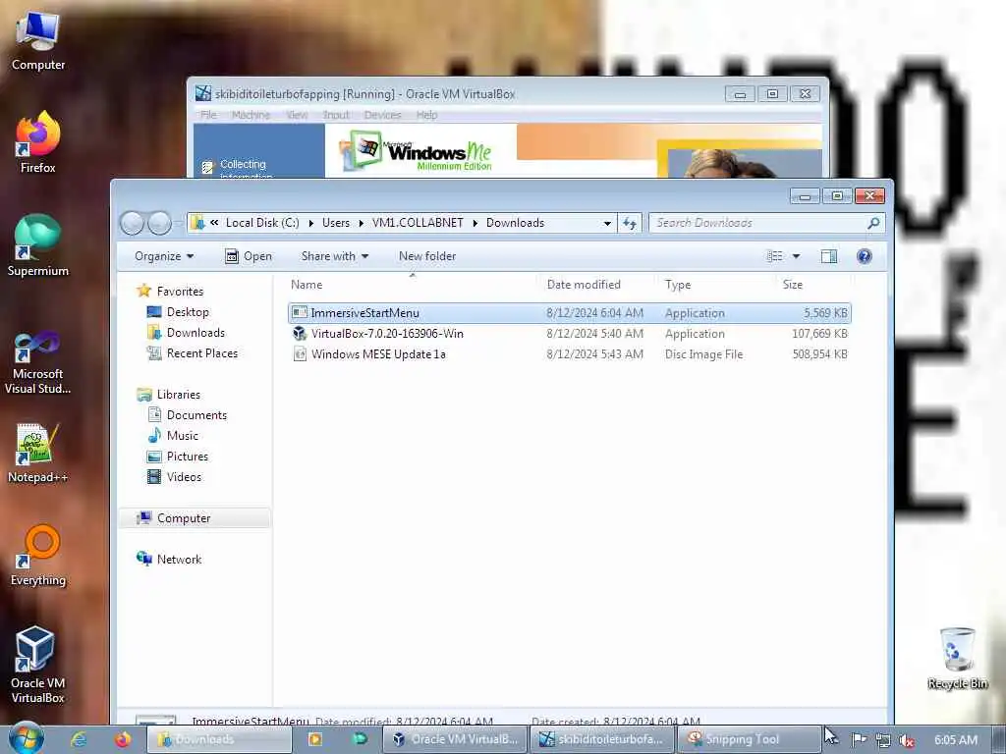Viewport: 1006px width, 754px height.
Task: Select Downloads in the navigation pane
Action: tap(186, 333)
